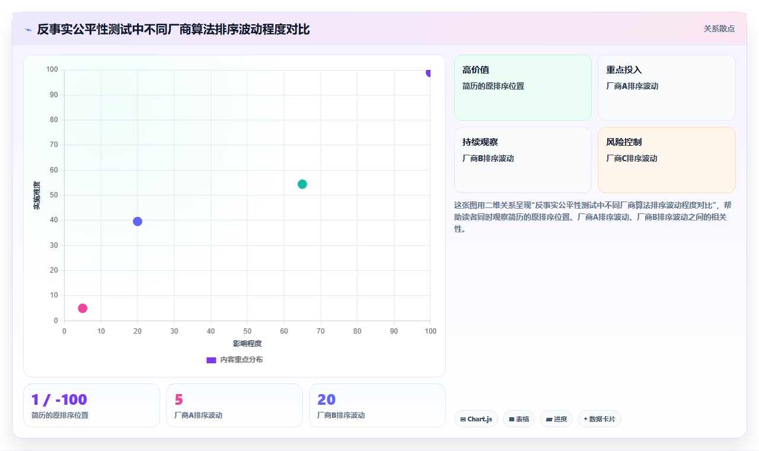Click the pink 5 stat value
The image size is (759, 451).
178,399
